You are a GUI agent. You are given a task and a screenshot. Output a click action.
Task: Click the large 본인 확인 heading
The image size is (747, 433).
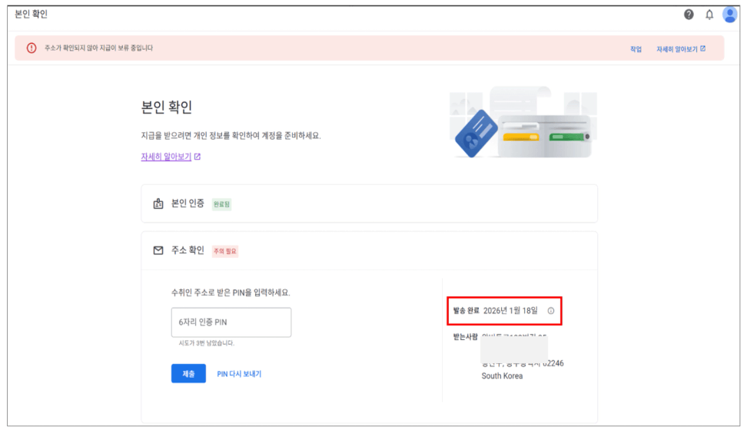tap(166, 107)
